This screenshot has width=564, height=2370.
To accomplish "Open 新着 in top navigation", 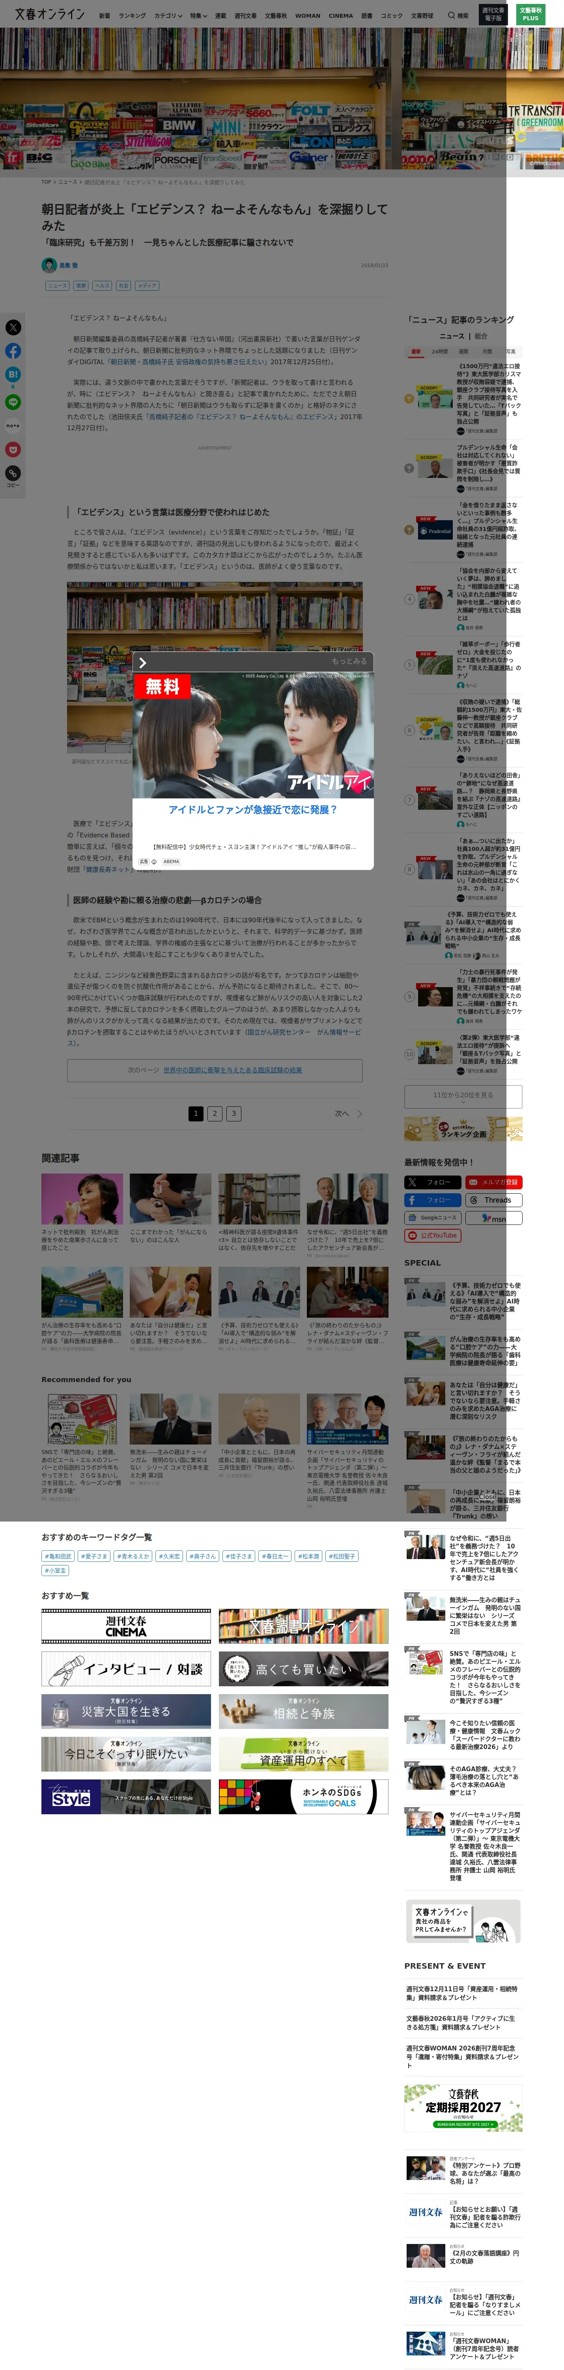I will coord(105,16).
